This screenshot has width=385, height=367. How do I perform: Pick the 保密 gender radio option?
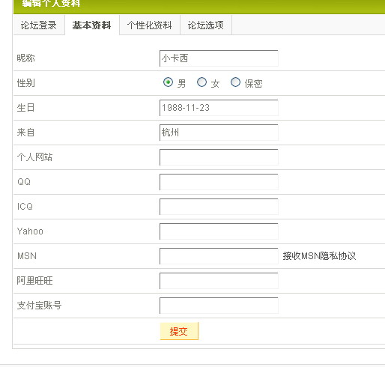click(x=235, y=82)
